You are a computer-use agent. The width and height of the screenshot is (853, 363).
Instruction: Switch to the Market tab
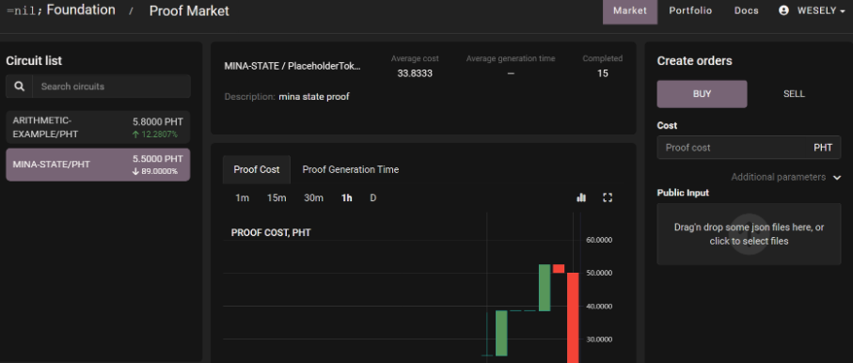pos(629,11)
